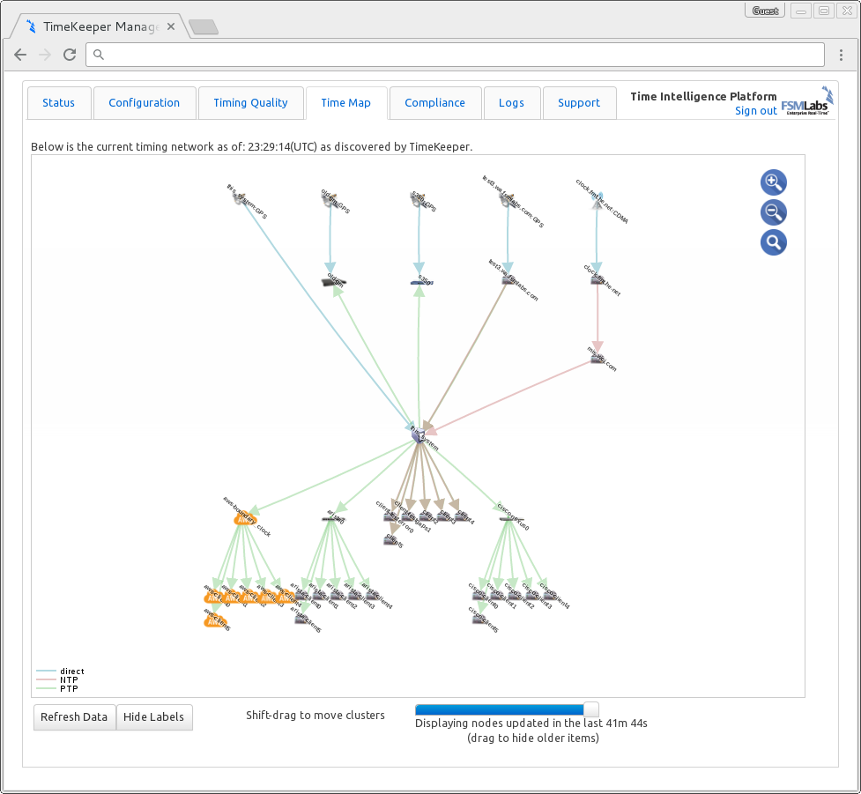Image resolution: width=861 pixels, height=794 pixels.
Task: Zoom in on the time map
Action: [x=773, y=182]
